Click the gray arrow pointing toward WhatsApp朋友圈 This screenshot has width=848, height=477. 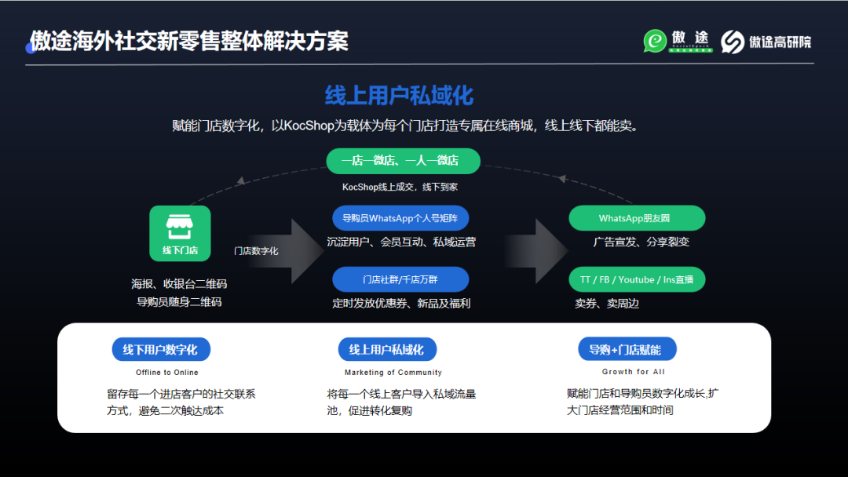click(536, 250)
